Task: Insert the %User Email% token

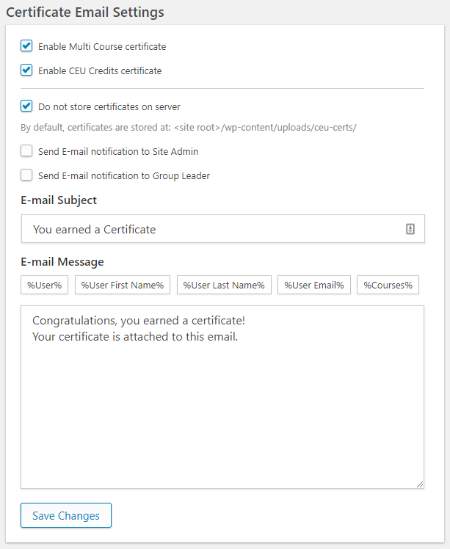Action: (314, 285)
